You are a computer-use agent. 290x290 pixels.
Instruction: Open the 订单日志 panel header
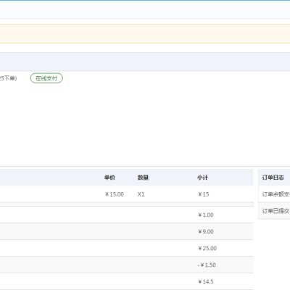tap(274, 178)
